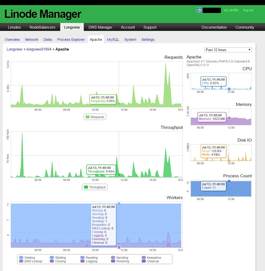
Task: Toggle the Waiting workers legend entry
Action: 27,257
